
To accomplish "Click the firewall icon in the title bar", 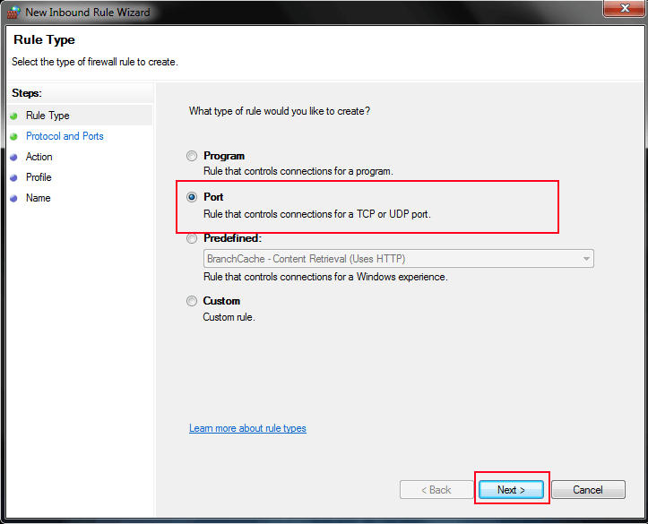I will point(13,13).
